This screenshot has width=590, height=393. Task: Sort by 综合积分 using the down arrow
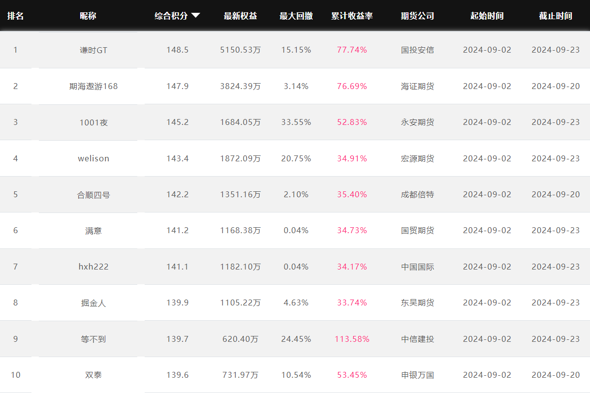pyautogui.click(x=196, y=15)
